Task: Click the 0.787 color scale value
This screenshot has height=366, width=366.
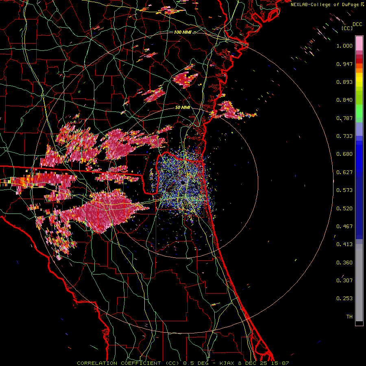Action: (x=344, y=118)
